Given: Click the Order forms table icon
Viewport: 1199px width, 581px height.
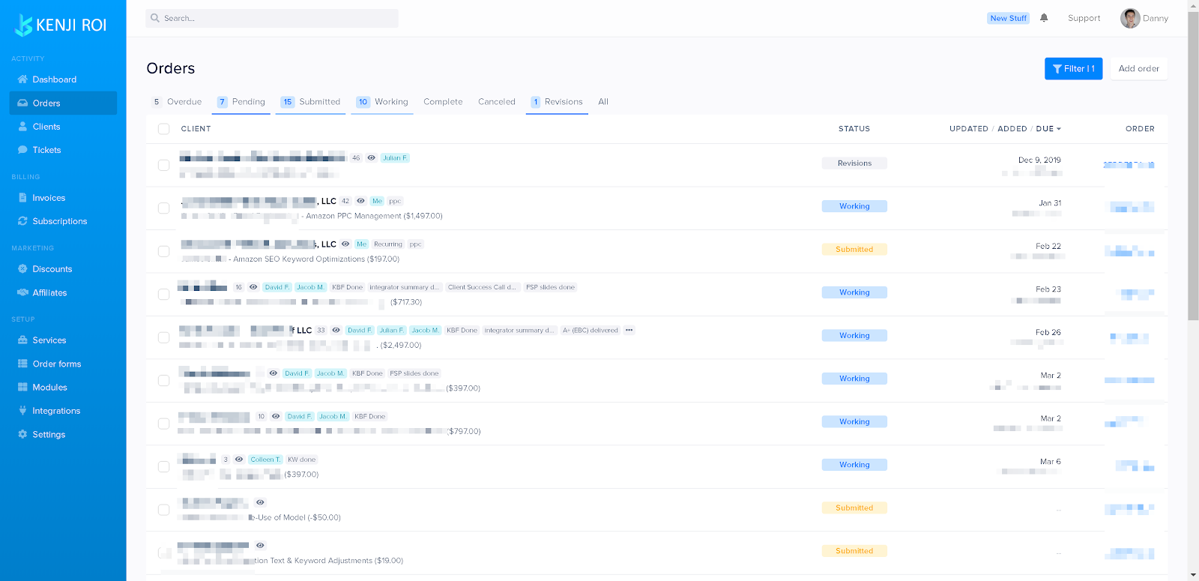Looking at the screenshot, I should point(22,364).
